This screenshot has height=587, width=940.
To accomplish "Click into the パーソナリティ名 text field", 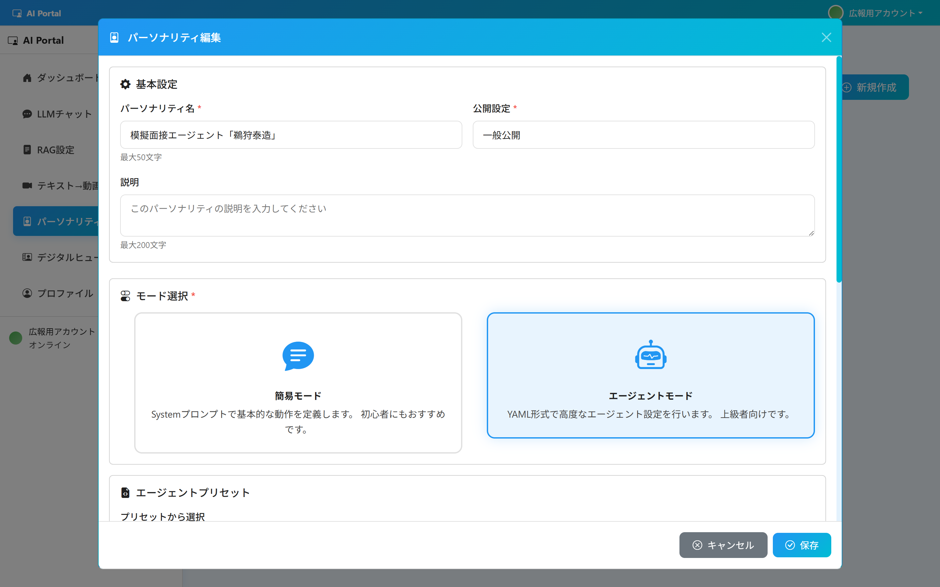I will [x=291, y=135].
